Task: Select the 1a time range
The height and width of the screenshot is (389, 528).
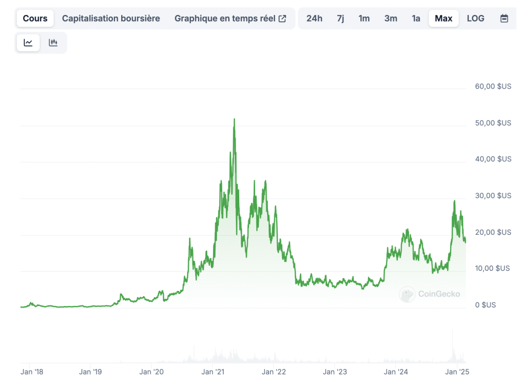Action: 416,19
